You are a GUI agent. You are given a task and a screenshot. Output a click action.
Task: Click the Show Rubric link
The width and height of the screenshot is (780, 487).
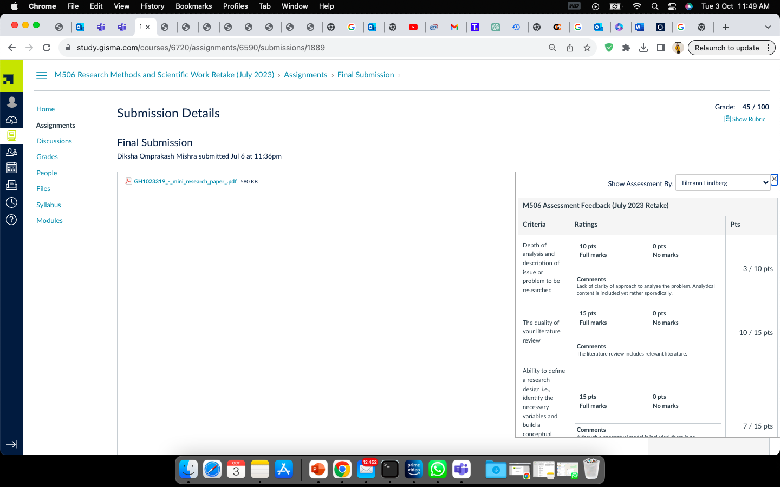click(x=745, y=119)
